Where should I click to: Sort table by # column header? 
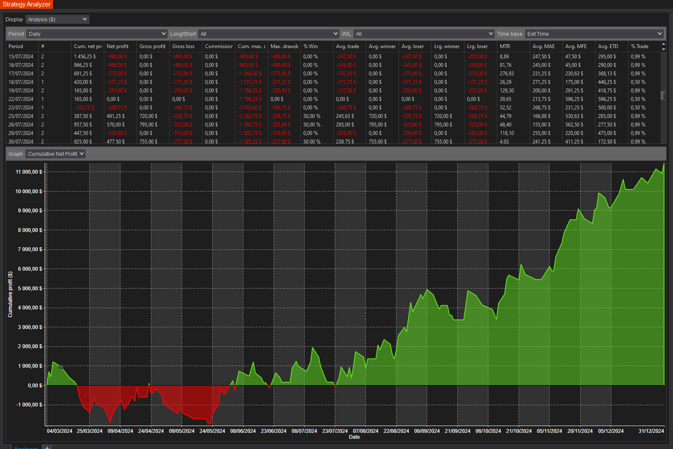(x=55, y=46)
